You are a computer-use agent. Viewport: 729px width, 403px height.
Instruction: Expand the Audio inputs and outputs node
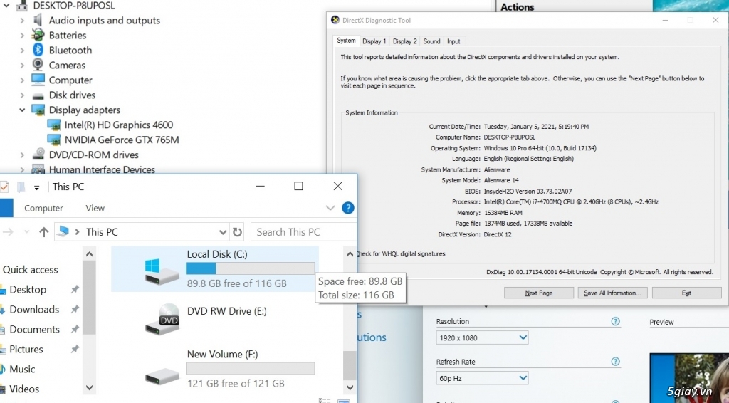[x=22, y=21]
